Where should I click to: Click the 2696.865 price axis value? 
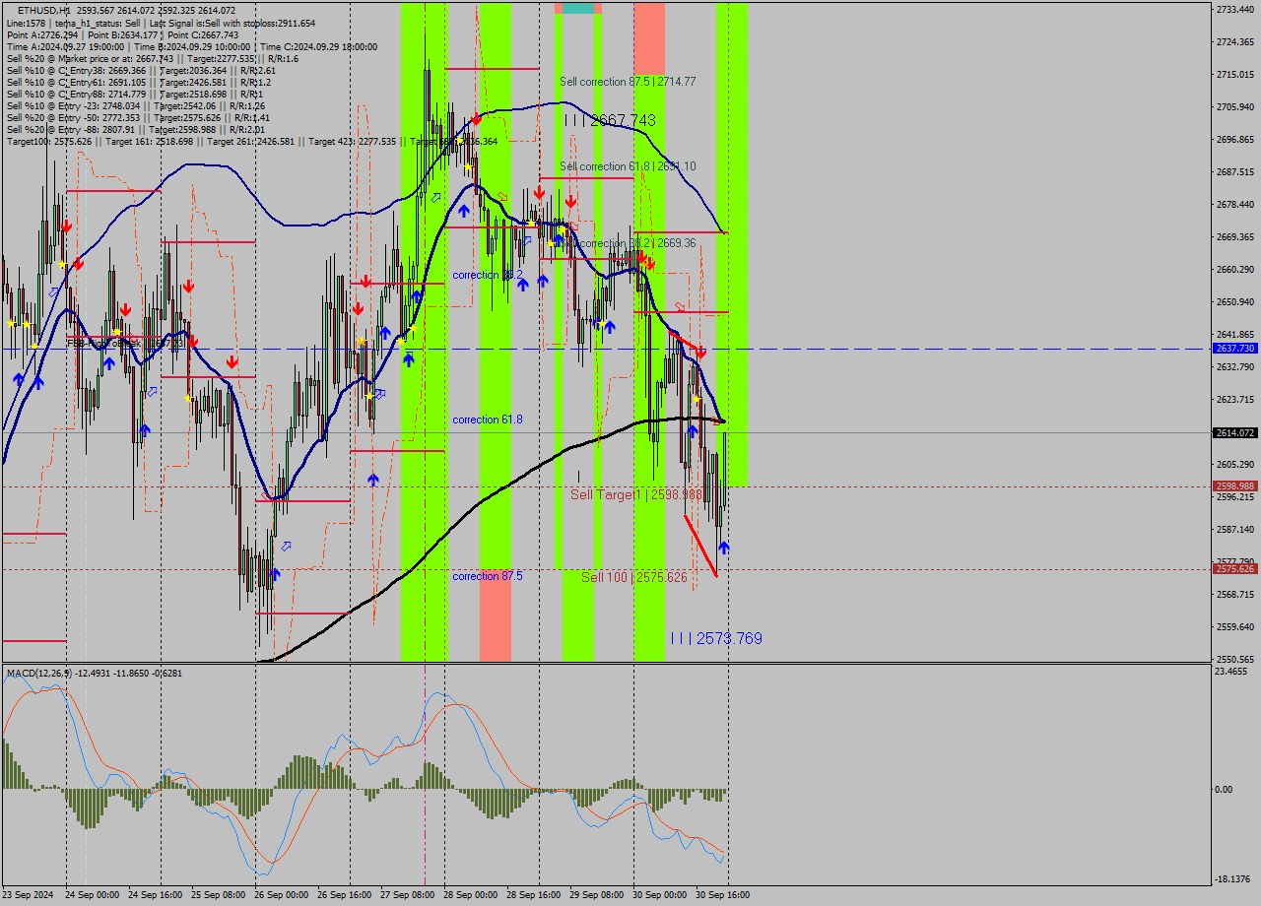point(1234,139)
